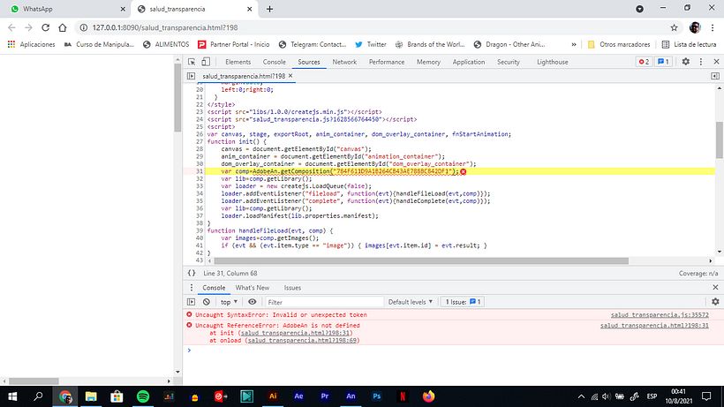The width and height of the screenshot is (724, 407).
Task: Switch to the Network tab
Action: coord(344,62)
